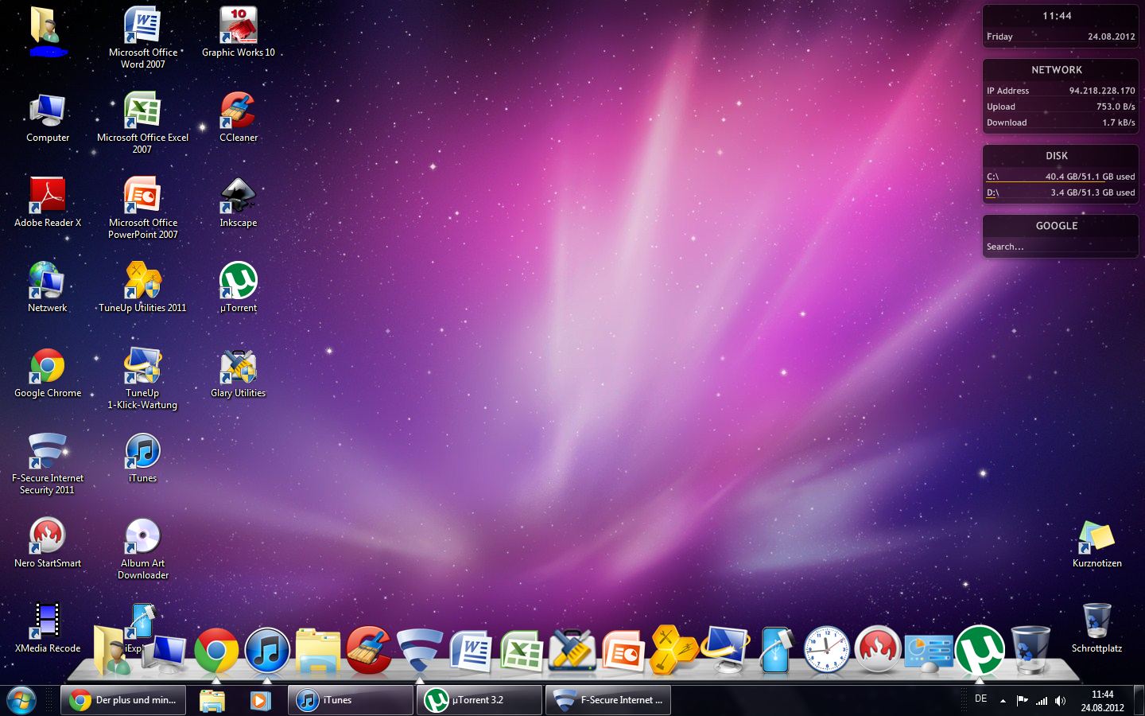Click the iTunes icon in the dock

tap(267, 650)
